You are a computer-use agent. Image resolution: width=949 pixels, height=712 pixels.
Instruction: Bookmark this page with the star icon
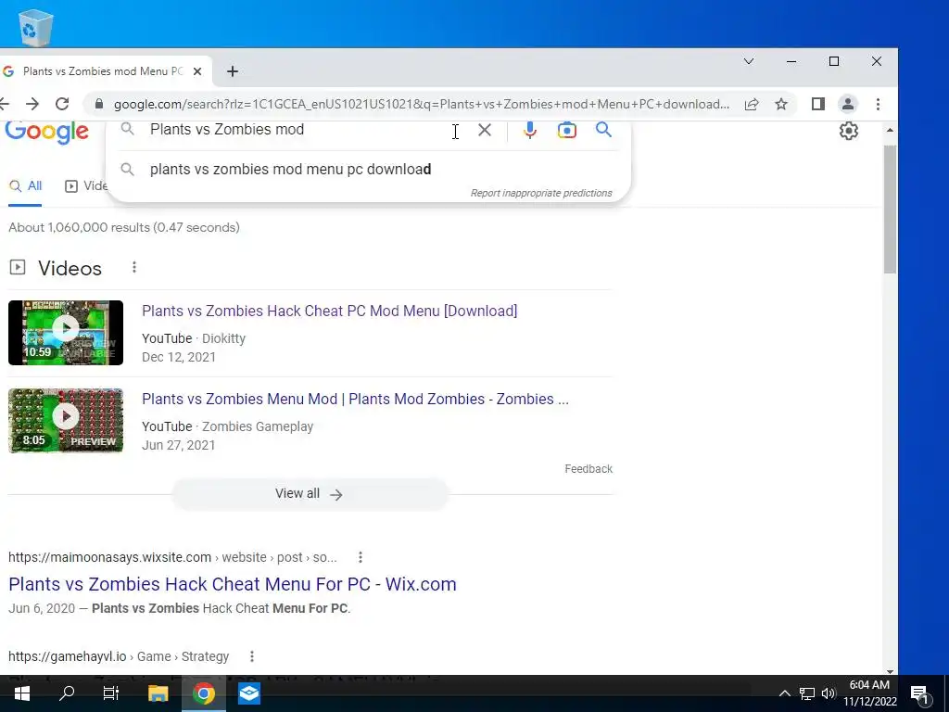(781, 104)
